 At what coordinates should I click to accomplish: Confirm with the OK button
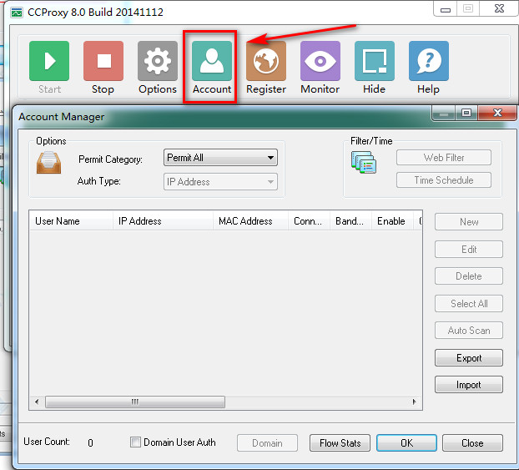[x=406, y=442]
